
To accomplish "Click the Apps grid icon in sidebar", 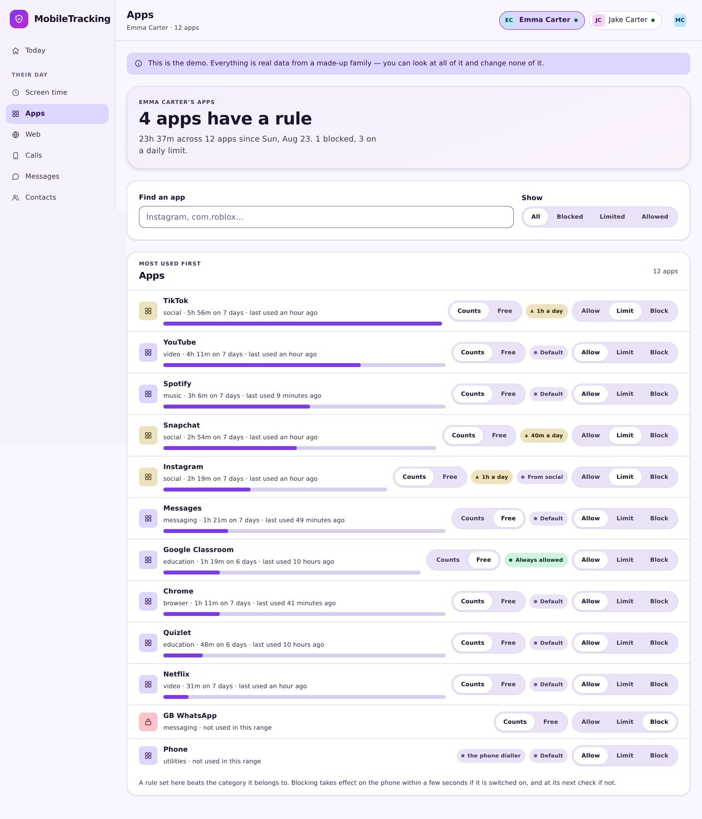I will click(x=16, y=114).
